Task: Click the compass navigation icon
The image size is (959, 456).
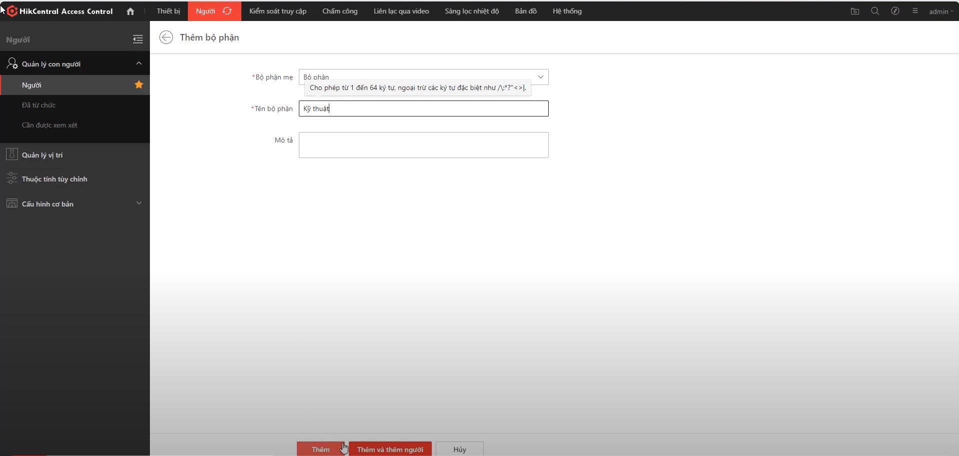Action: [895, 11]
